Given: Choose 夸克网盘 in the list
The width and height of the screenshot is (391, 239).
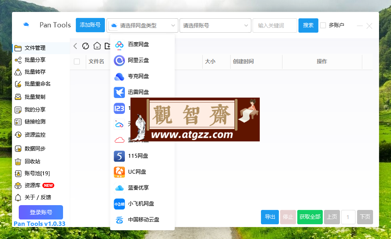Looking at the screenshot, I should tap(142, 76).
